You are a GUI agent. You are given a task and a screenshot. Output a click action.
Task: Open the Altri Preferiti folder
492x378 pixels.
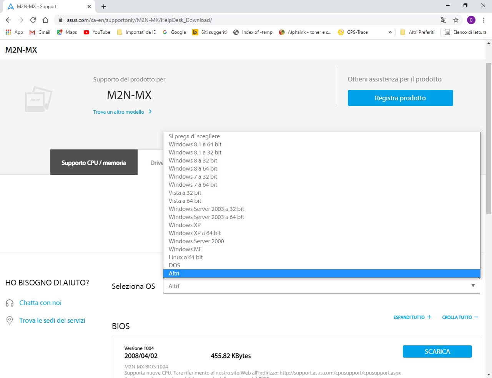point(417,32)
